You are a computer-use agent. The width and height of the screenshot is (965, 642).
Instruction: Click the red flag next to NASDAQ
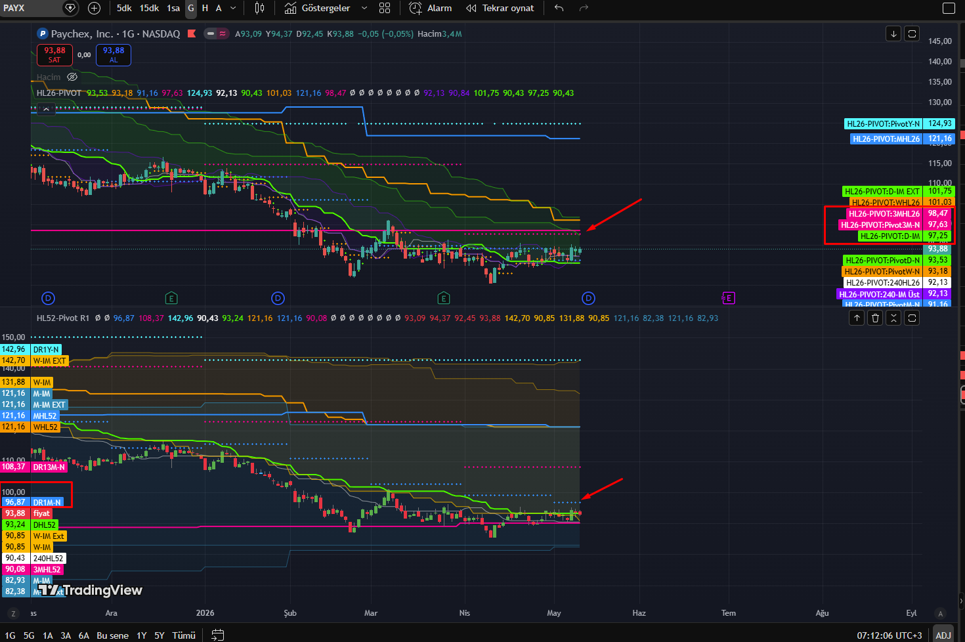click(192, 33)
